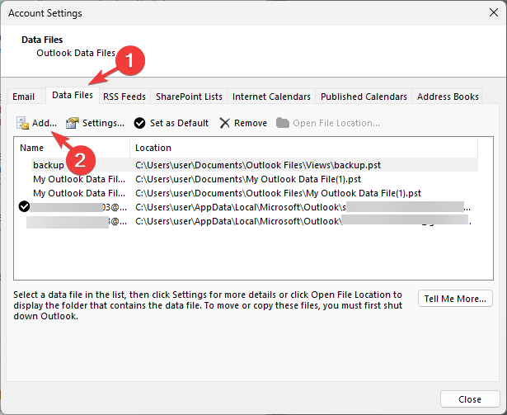The height and width of the screenshot is (415, 507).
Task: Select the Outlook Files\My Outlook Data File(1).pst path
Action: point(278,193)
